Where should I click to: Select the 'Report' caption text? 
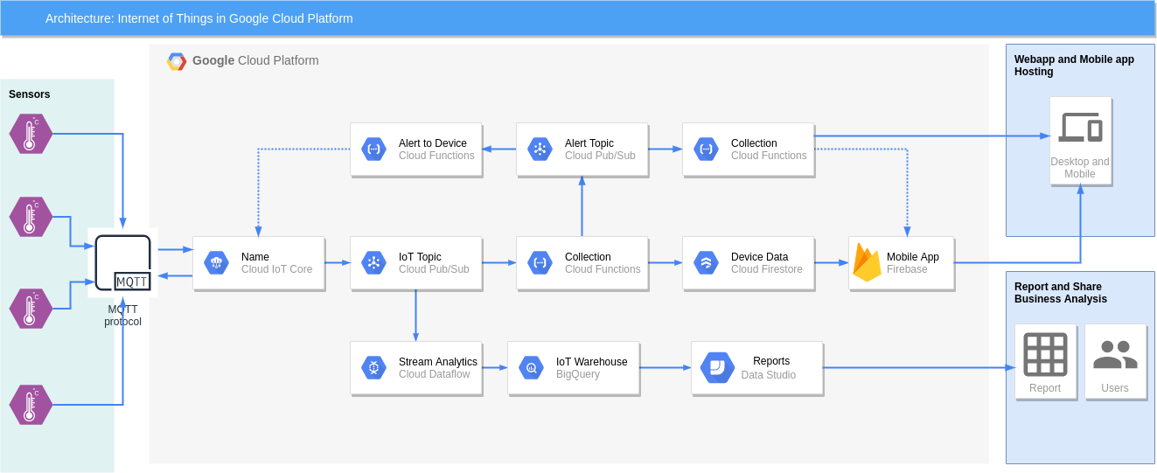point(1045,388)
